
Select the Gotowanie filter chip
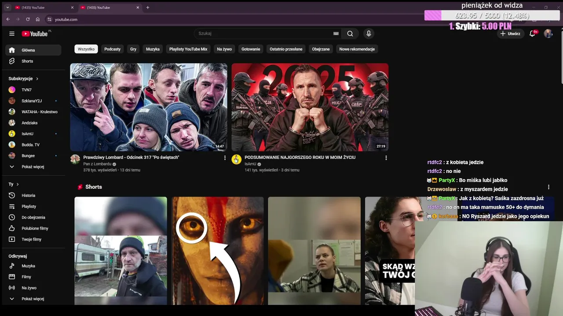(251, 49)
